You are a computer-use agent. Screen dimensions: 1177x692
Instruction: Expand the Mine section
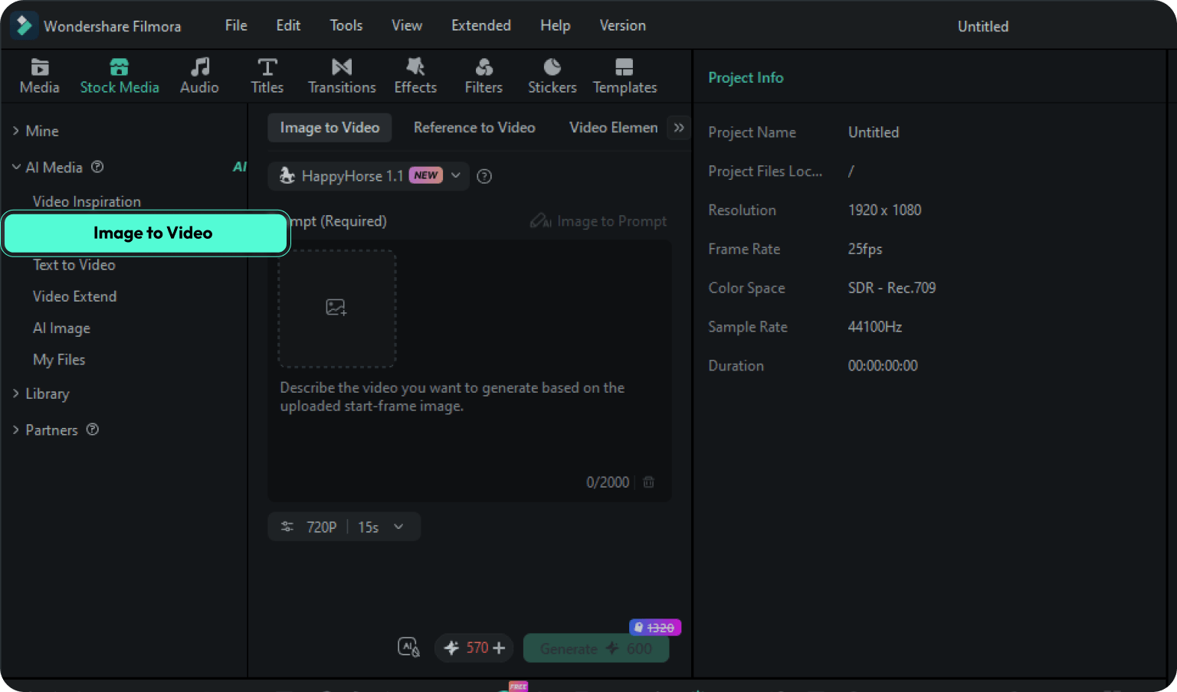(15, 131)
